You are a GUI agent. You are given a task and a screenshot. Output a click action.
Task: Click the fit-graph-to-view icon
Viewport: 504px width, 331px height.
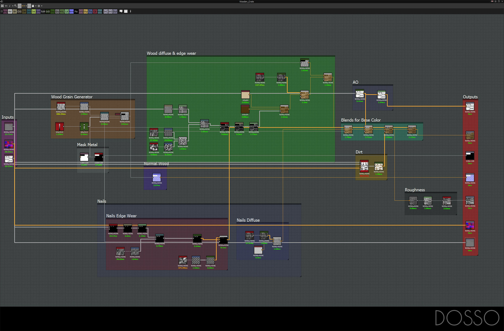[x=2, y=6]
